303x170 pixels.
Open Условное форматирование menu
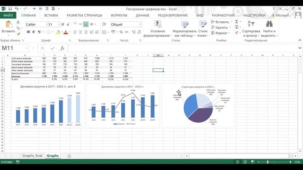158,29
